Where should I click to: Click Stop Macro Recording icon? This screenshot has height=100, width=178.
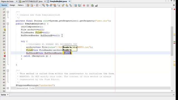coord(88,5)
